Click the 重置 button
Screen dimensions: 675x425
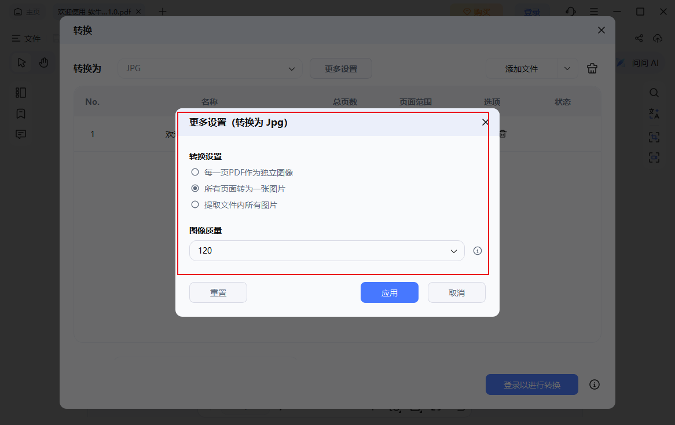coord(218,292)
